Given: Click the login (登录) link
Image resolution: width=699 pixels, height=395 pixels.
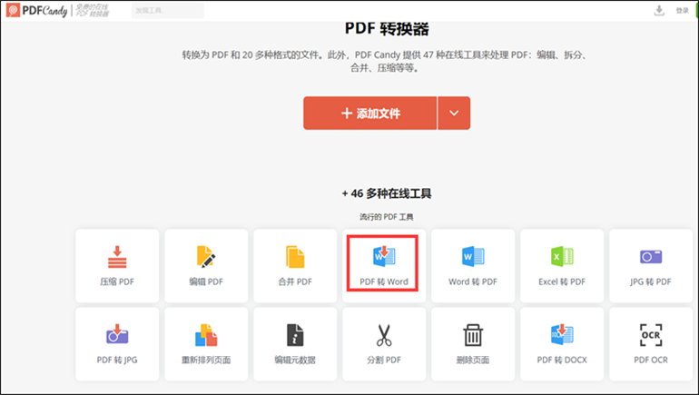Looking at the screenshot, I should pyautogui.click(x=682, y=10).
